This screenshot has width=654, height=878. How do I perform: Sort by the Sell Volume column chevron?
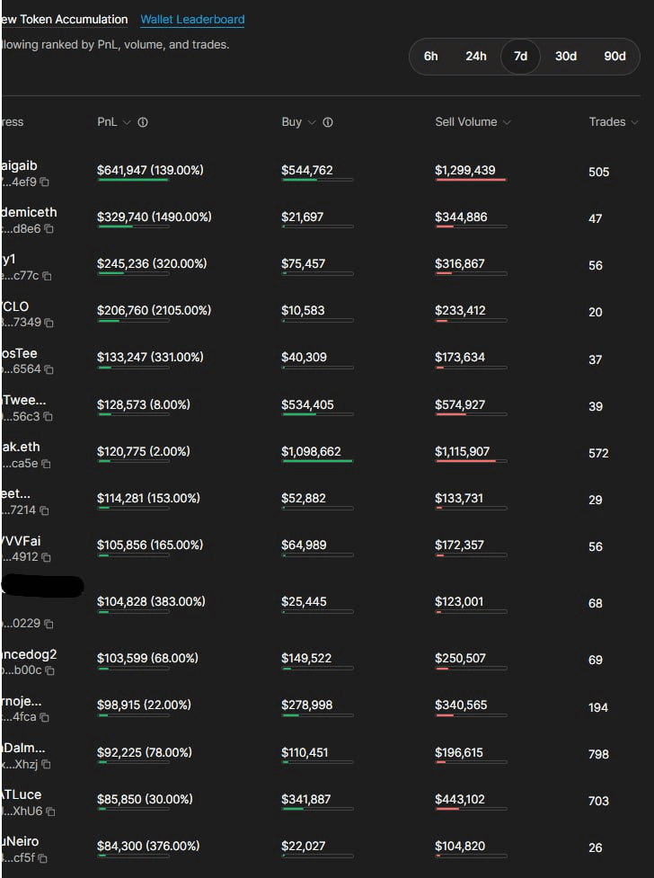tap(507, 122)
